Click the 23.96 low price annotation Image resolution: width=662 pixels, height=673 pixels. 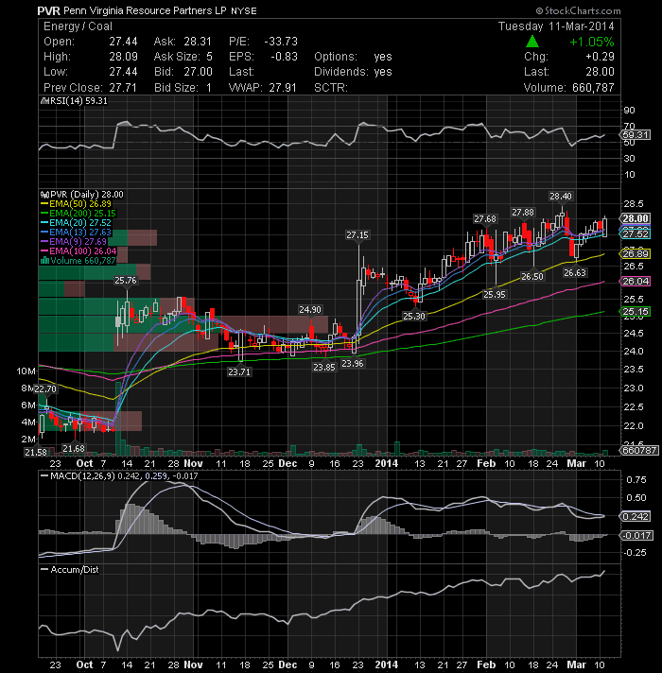click(353, 364)
